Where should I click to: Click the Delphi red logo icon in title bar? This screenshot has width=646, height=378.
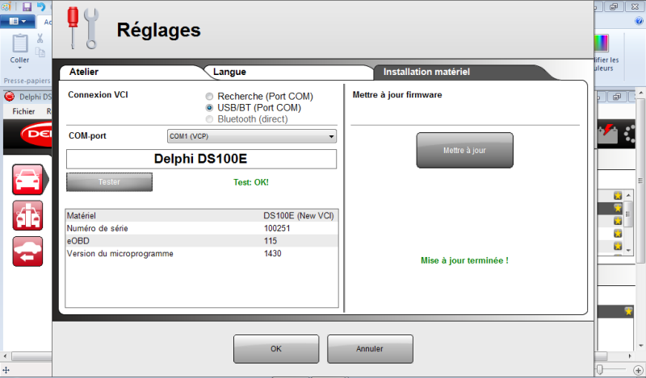10,97
